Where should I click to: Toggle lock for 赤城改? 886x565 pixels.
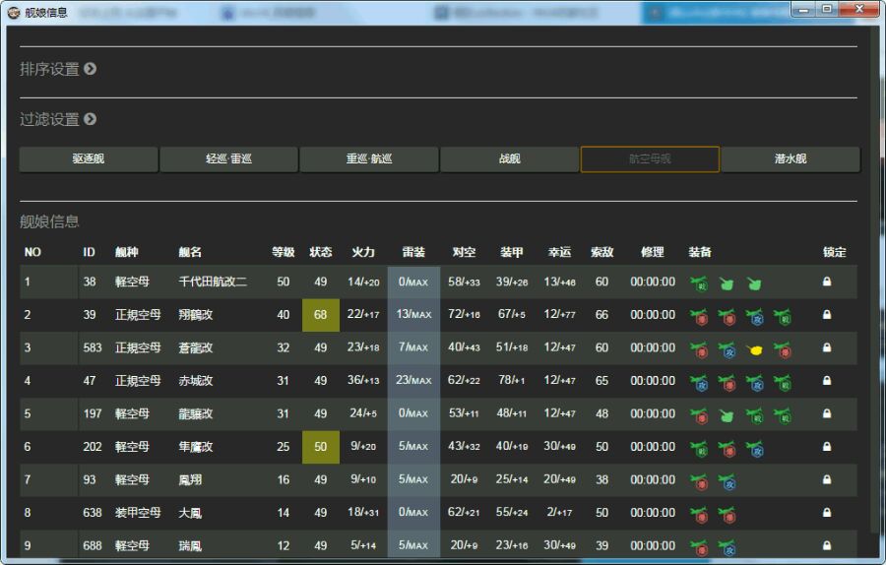[827, 380]
